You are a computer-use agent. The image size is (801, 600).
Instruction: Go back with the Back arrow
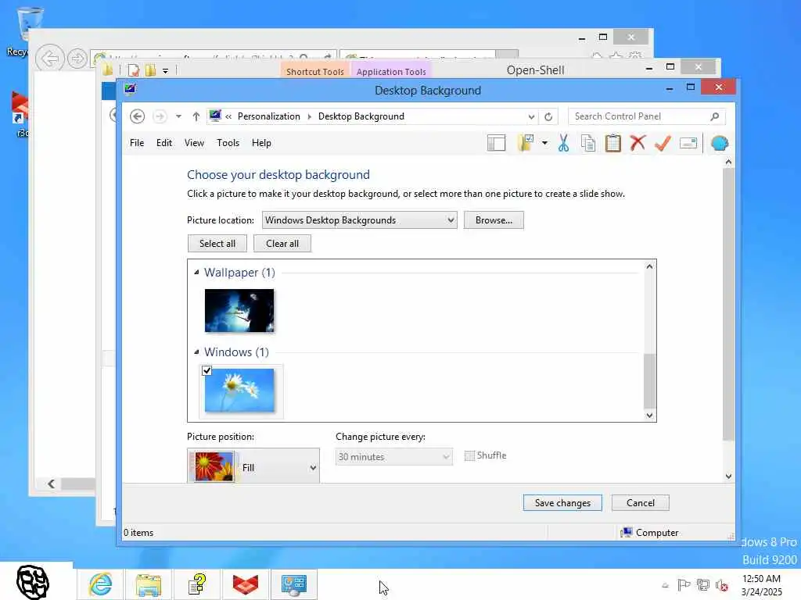tap(137, 116)
